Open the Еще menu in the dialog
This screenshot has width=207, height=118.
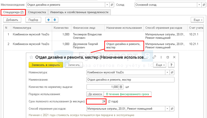point(160,65)
